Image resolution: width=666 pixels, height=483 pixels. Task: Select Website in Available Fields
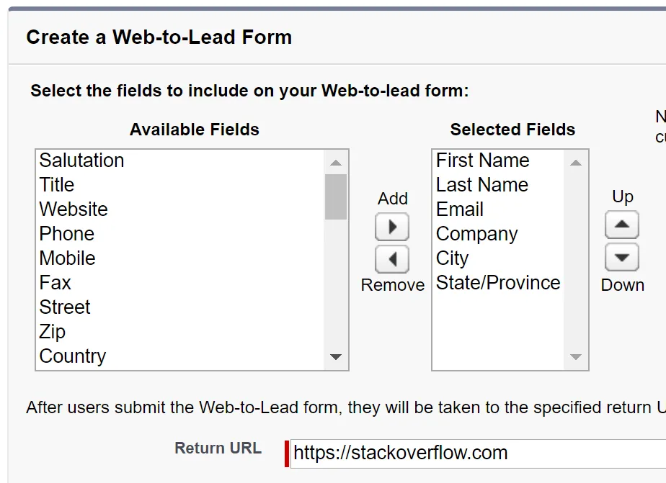point(74,209)
